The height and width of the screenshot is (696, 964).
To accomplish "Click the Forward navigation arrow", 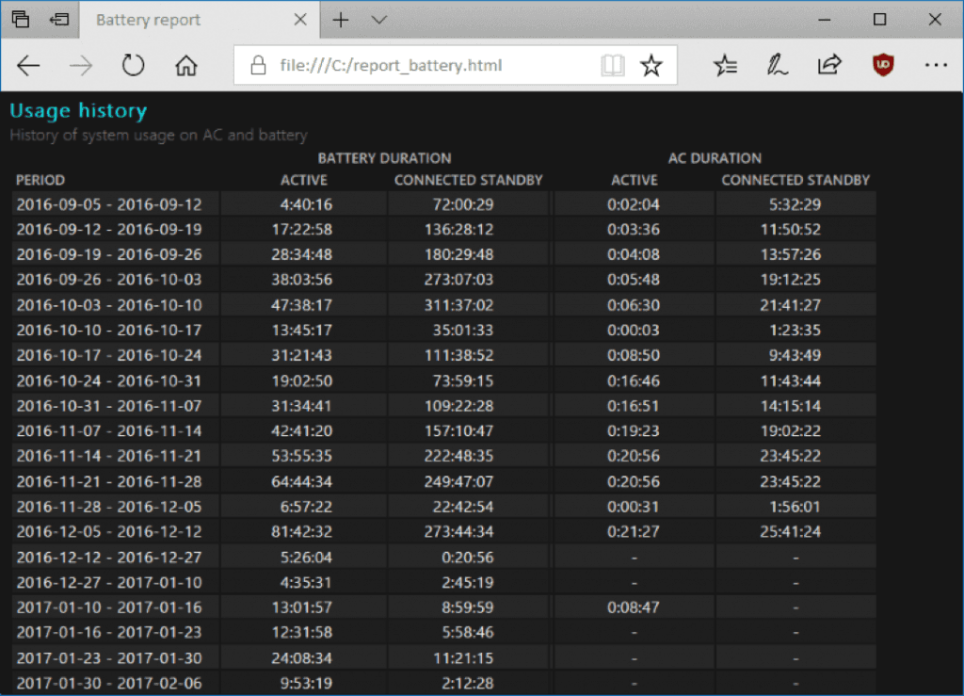I will (81, 65).
